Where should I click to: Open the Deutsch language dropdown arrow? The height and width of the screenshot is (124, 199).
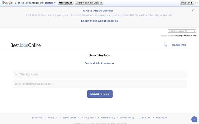(55, 3)
